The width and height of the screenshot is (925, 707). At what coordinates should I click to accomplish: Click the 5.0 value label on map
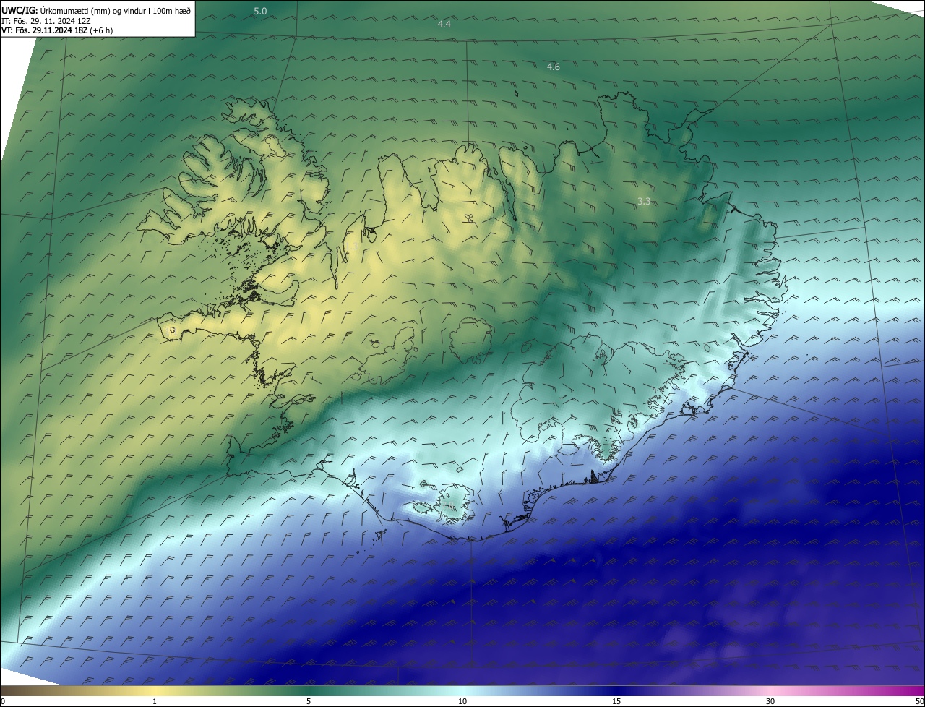click(x=260, y=11)
